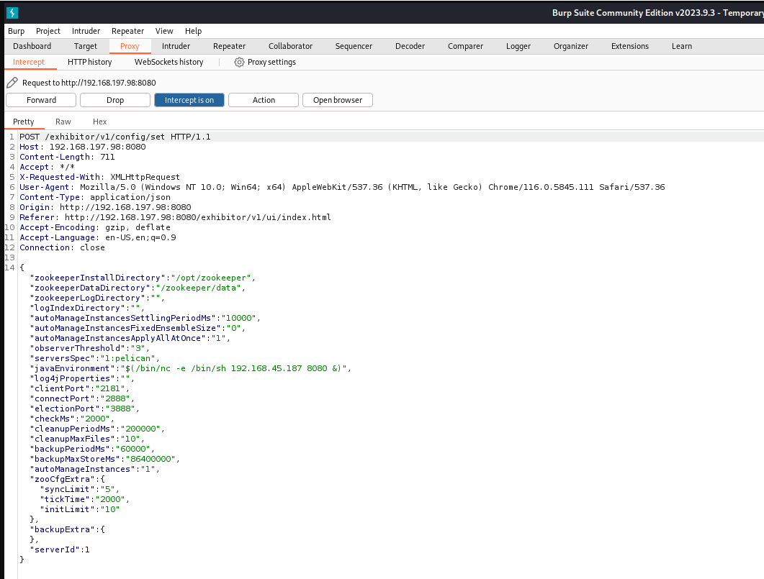Screen dimensions: 764x579
Task: Click the backupMaxStoreMs 86400000 line
Action: point(104,460)
